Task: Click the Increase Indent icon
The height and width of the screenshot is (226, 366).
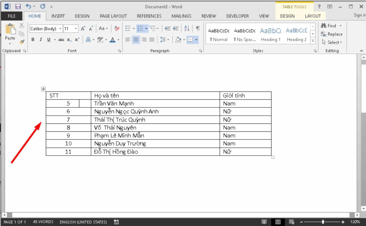Action: (176, 29)
